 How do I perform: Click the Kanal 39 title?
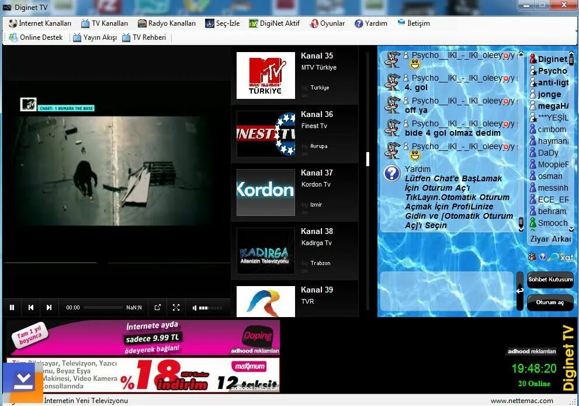[x=317, y=290]
